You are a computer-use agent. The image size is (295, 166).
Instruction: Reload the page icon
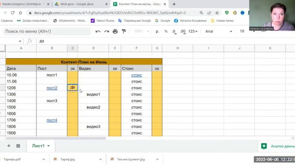pos(12,13)
